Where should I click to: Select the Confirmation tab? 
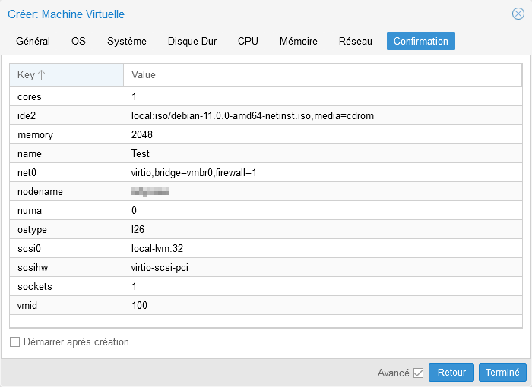point(420,41)
